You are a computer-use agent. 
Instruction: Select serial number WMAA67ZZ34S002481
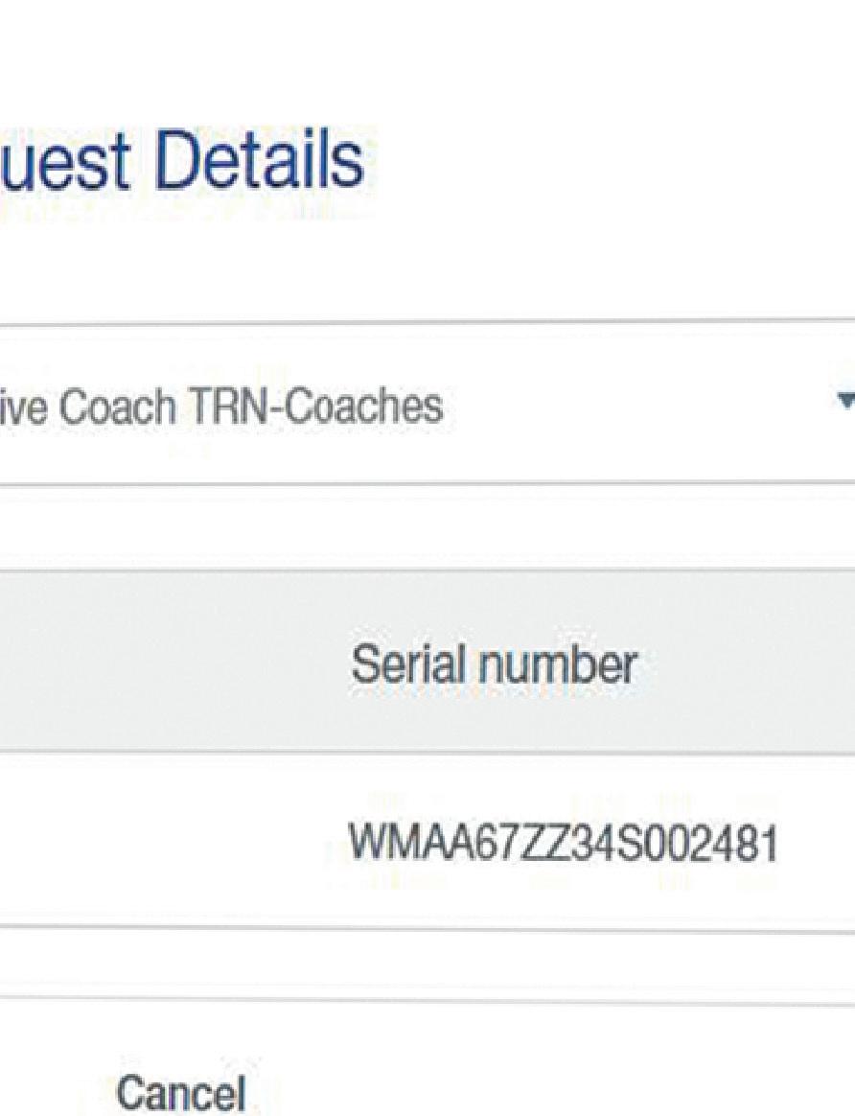point(562,843)
